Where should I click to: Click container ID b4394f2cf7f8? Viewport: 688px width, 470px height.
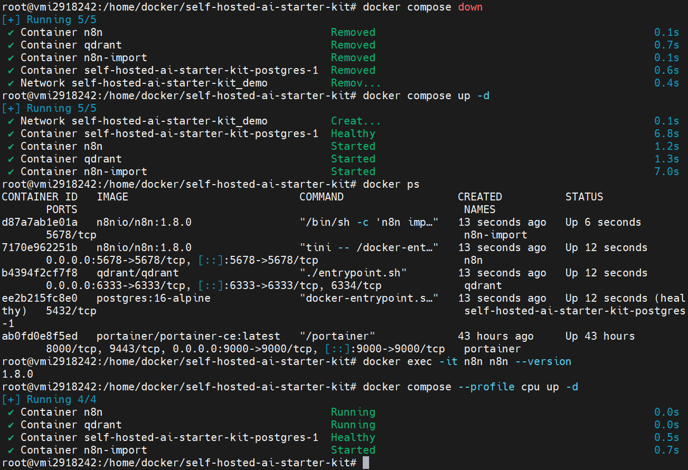40,273
